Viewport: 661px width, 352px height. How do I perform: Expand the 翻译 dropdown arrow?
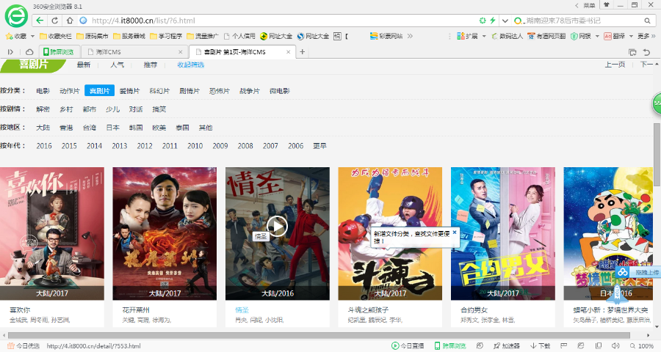point(631,36)
